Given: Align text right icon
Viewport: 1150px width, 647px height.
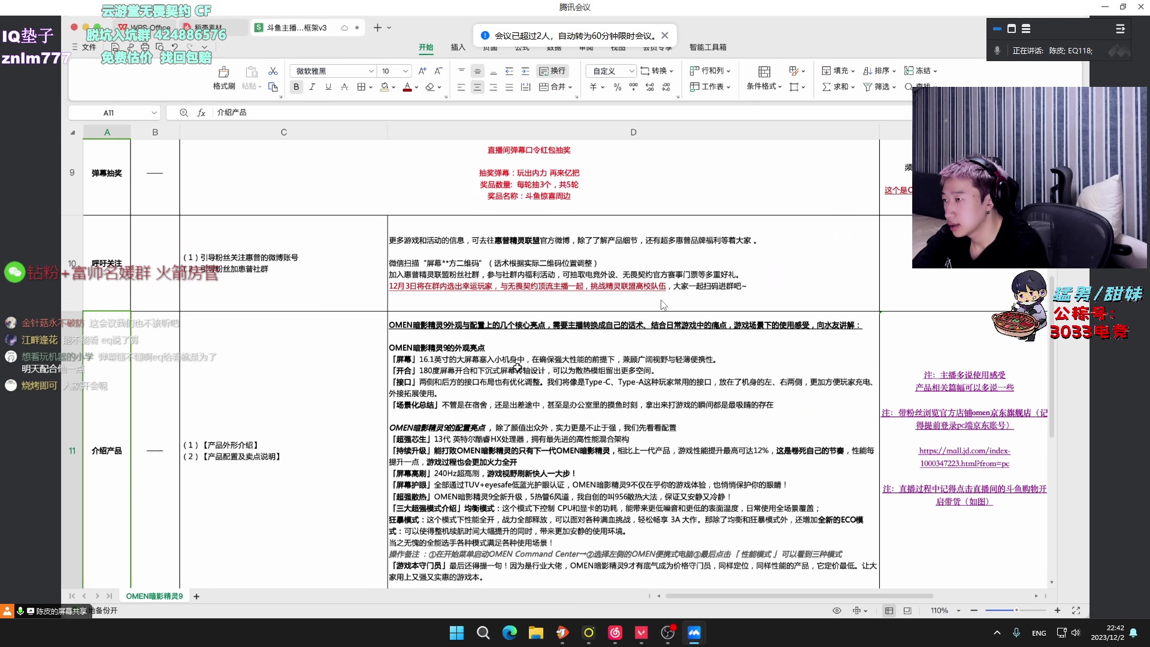Looking at the screenshot, I should point(494,87).
